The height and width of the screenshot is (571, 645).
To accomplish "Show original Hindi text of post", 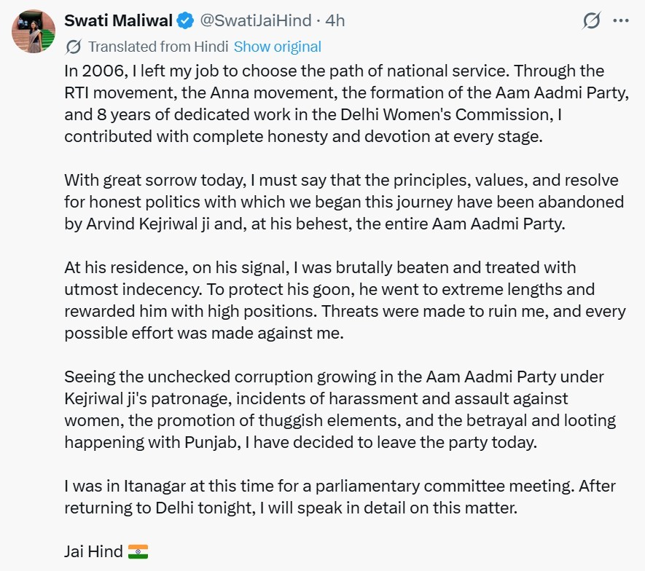I will click(x=277, y=47).
